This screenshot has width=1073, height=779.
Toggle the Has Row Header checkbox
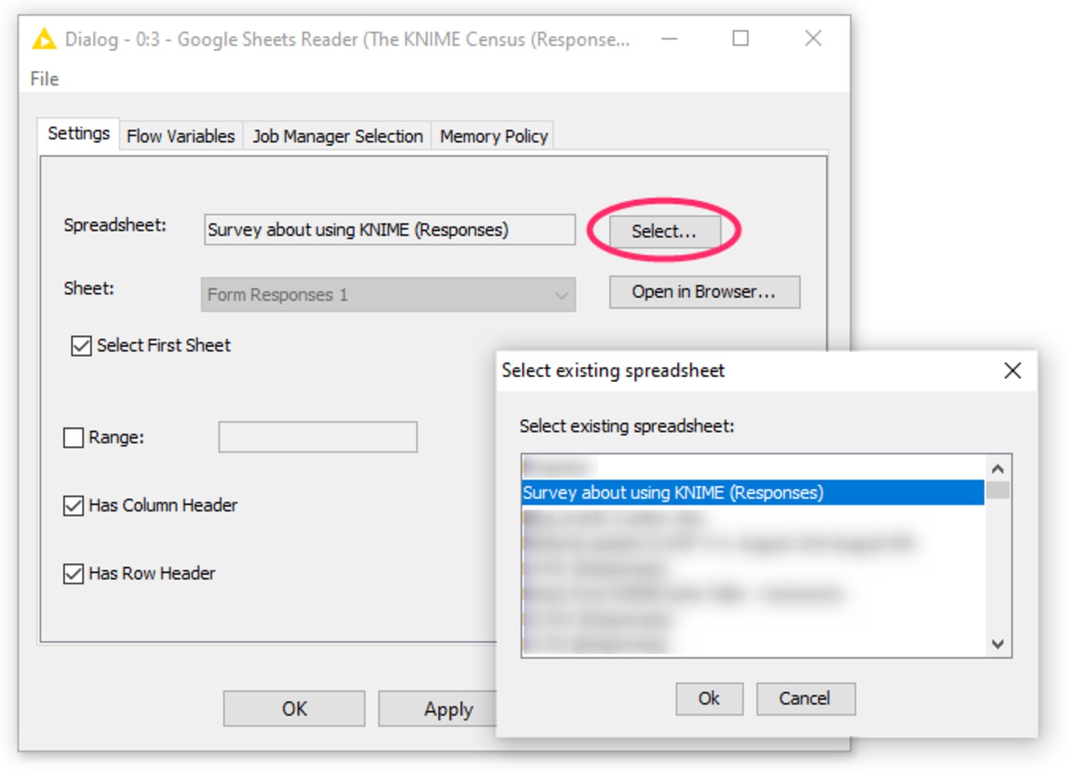[x=73, y=574]
